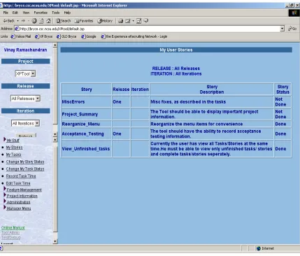300x256 pixels.
Task: Open the Favorites toolbar button
Action: tap(84, 21)
